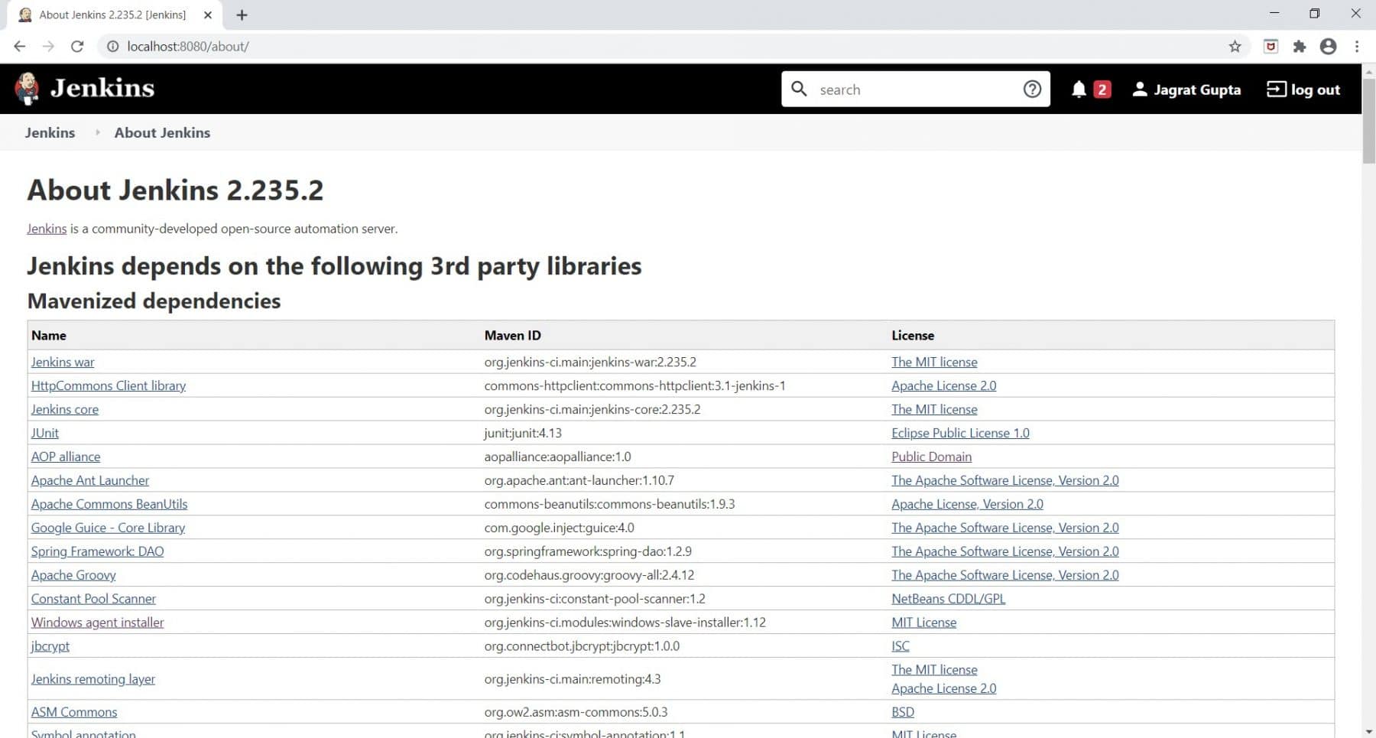This screenshot has width=1376, height=738.
Task: Navigate back via Jenkins breadcrumb
Action: [50, 132]
